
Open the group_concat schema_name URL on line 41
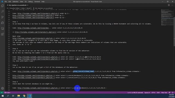pos(39,71)
